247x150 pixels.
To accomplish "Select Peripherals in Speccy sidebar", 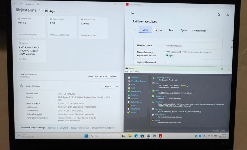I will (135, 109).
